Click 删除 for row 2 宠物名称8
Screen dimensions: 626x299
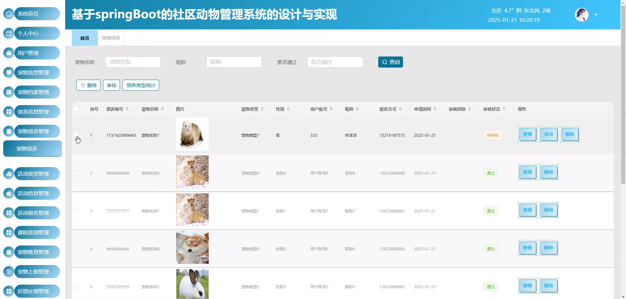click(549, 172)
